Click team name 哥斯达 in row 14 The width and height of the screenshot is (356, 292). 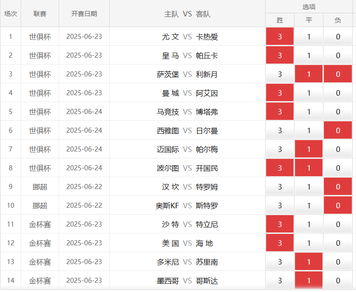pyautogui.click(x=207, y=281)
